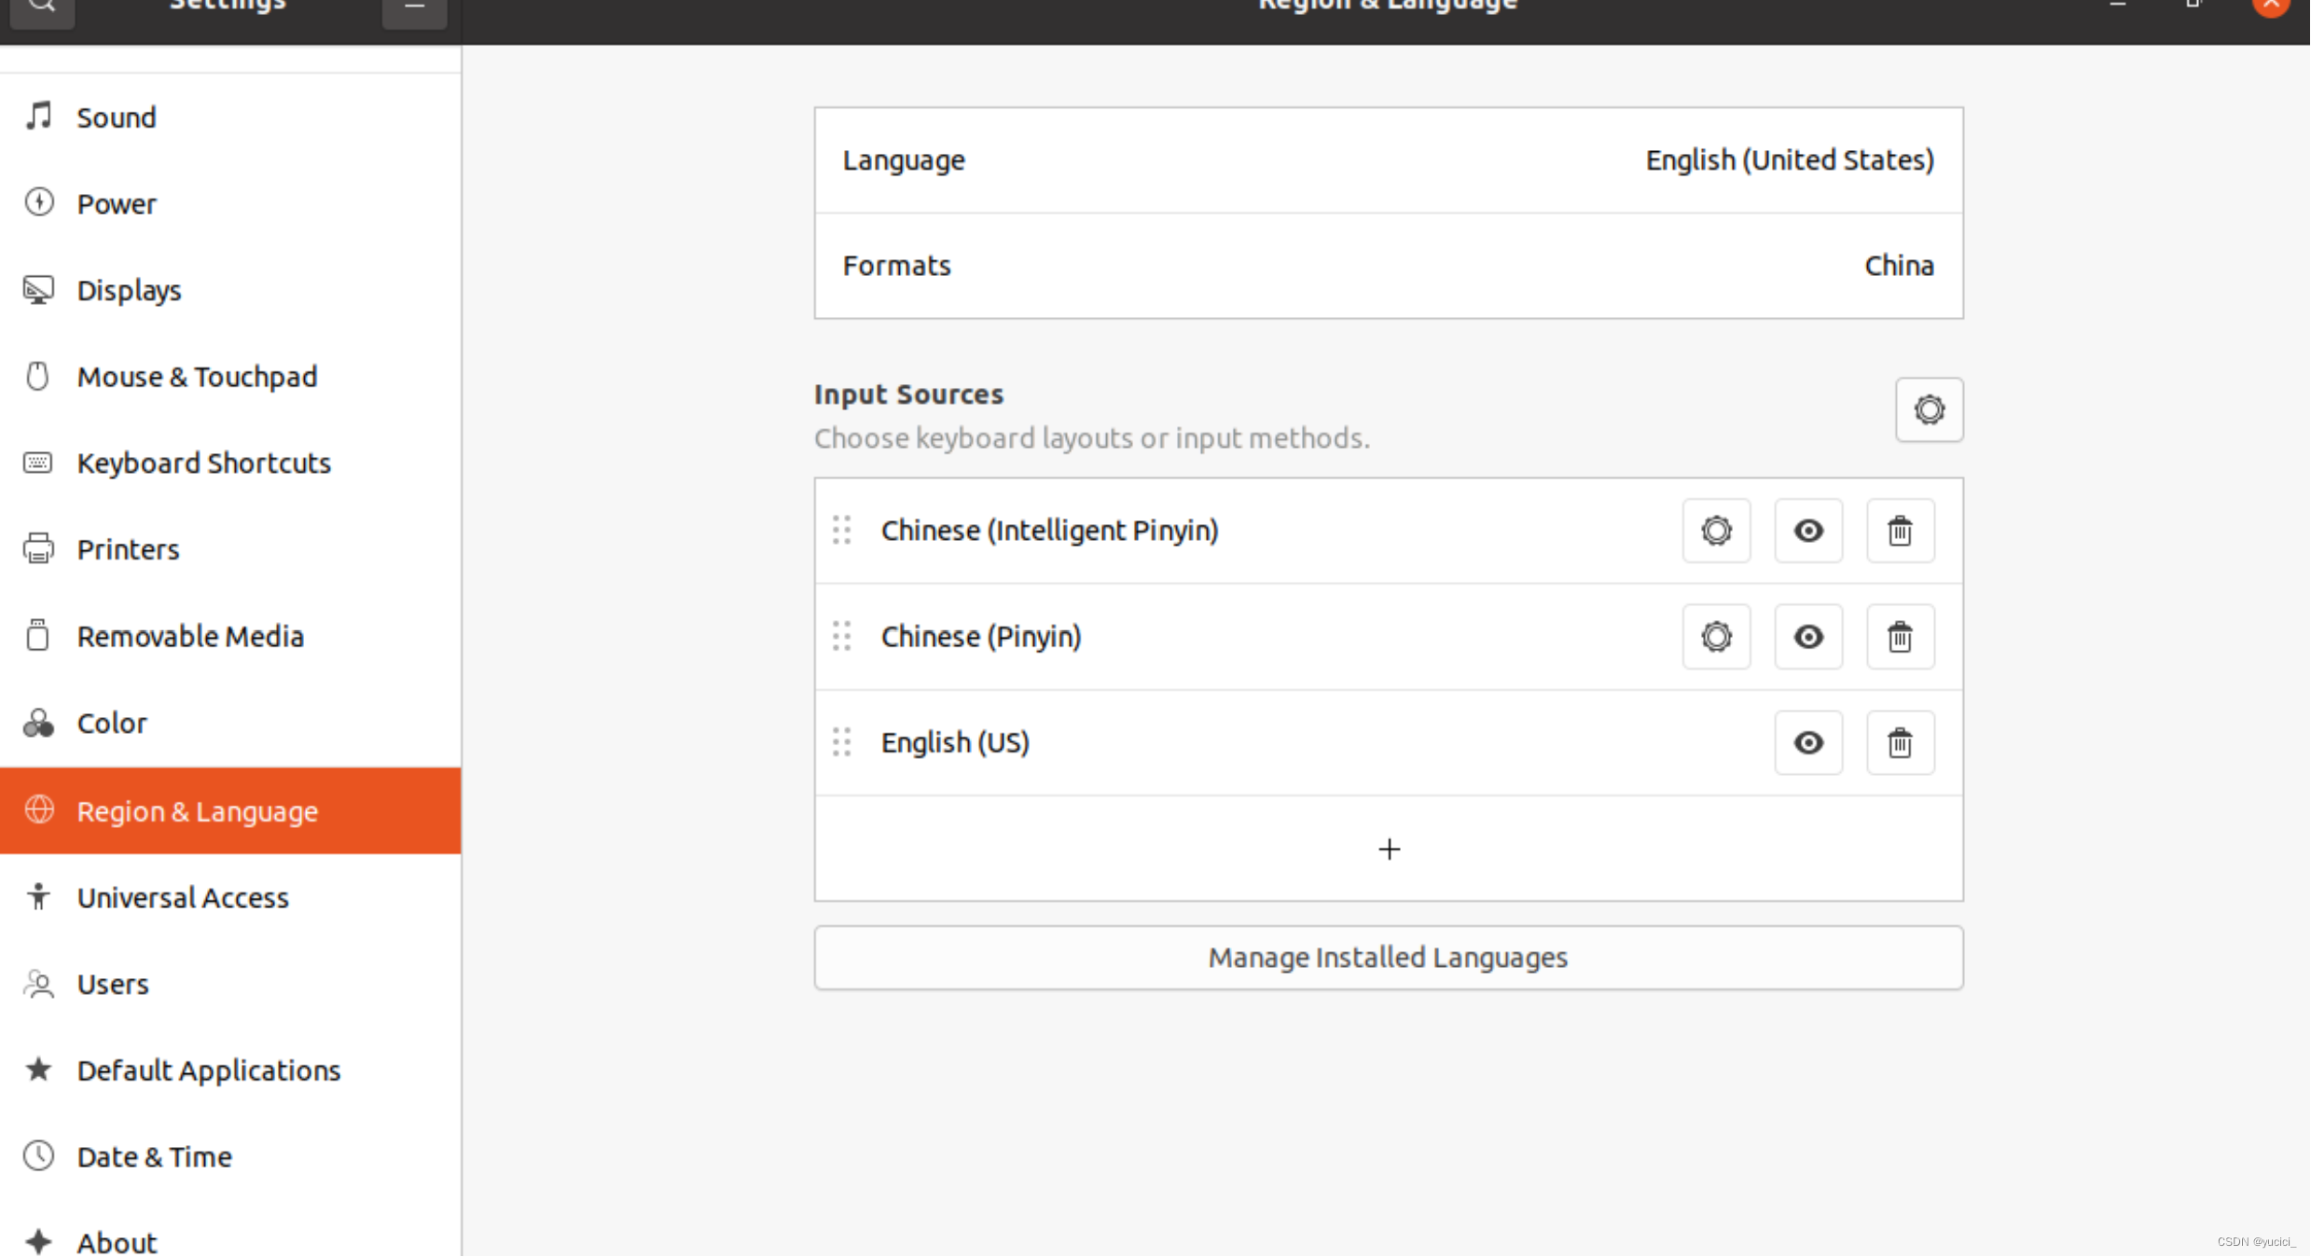This screenshot has width=2311, height=1257.
Task: Remove English (US) input source
Action: pyautogui.click(x=1899, y=743)
